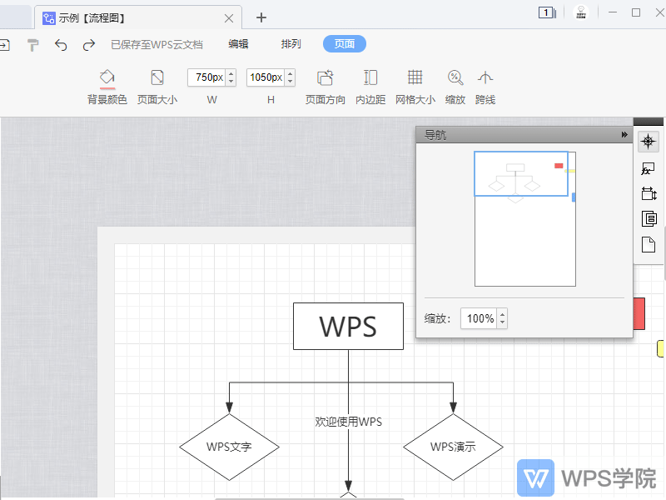The height and width of the screenshot is (500, 666).
Task: Select the format painter icon
Action: click(x=32, y=45)
